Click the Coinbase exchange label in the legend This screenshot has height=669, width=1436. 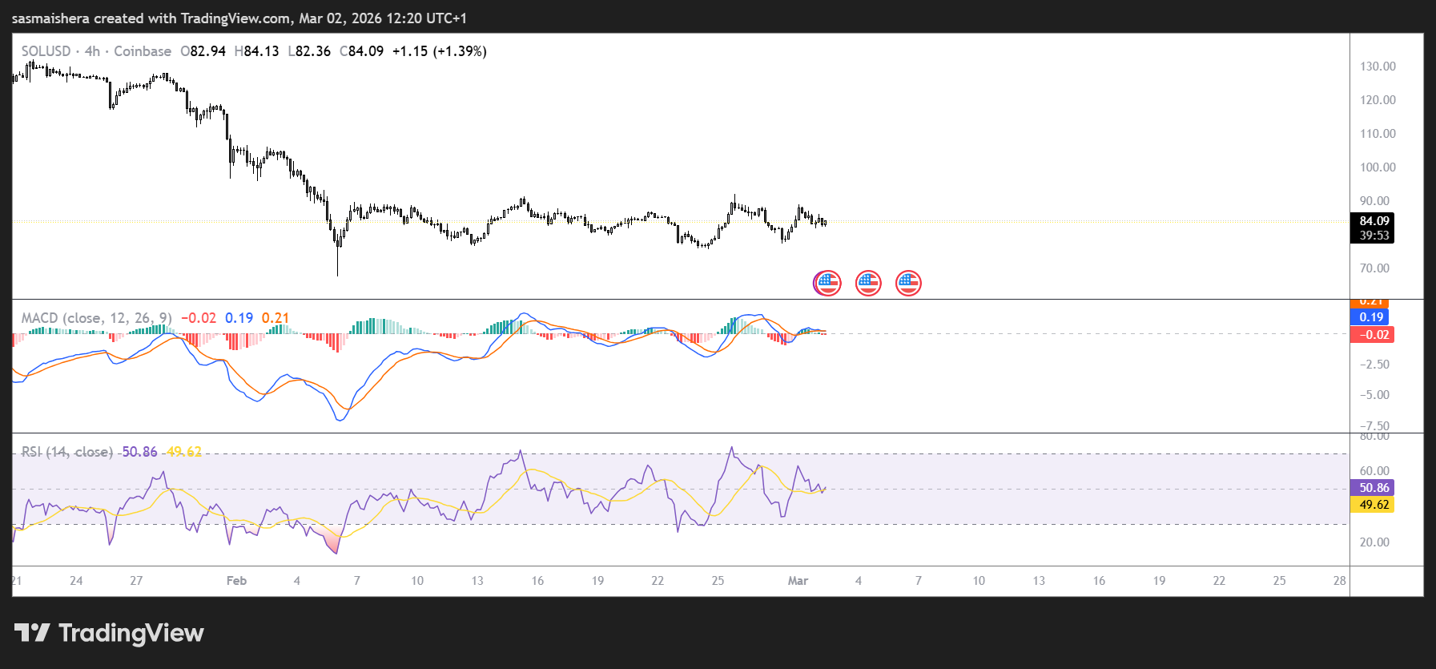pyautogui.click(x=143, y=51)
